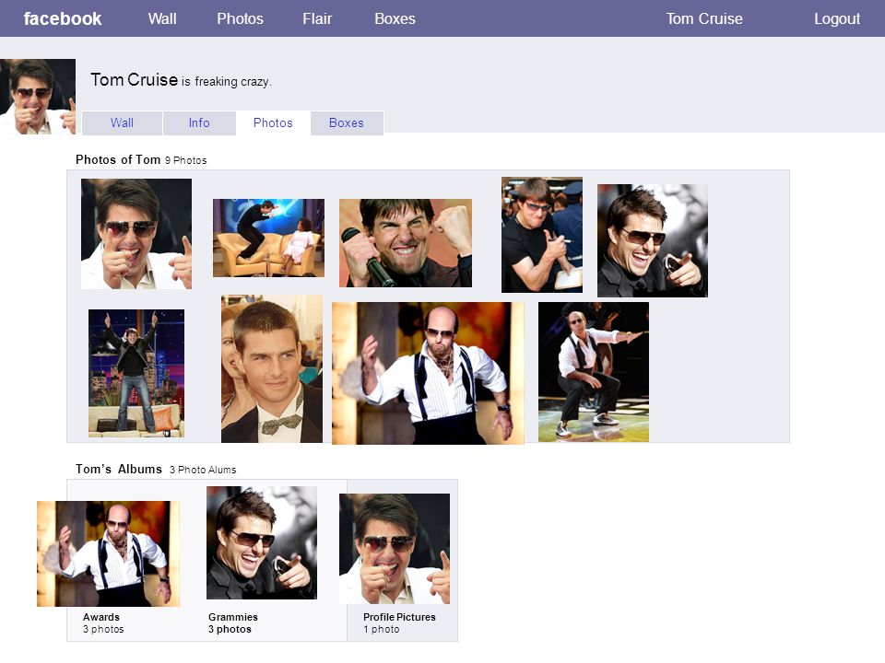The image size is (885, 663).
Task: Open Photos in the top navigation bar
Action: coord(240,18)
